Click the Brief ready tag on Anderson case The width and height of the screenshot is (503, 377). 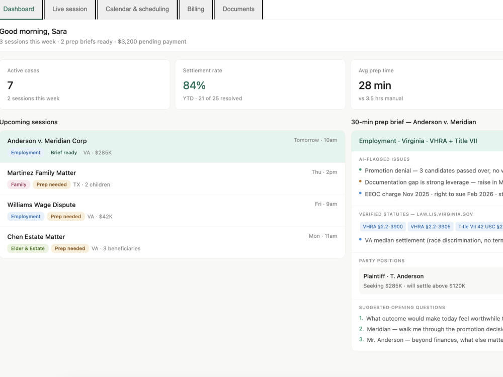64,153
